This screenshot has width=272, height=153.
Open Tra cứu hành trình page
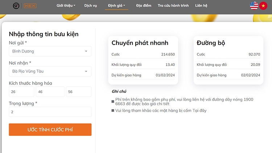click(x=173, y=6)
